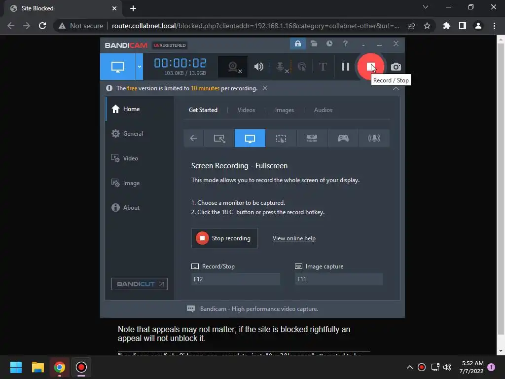Select rectangle area recording mode icon
The height and width of the screenshot is (379, 505).
[x=219, y=138]
